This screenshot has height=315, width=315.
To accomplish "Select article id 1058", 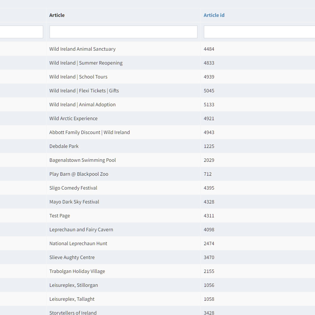I will tap(209, 298).
